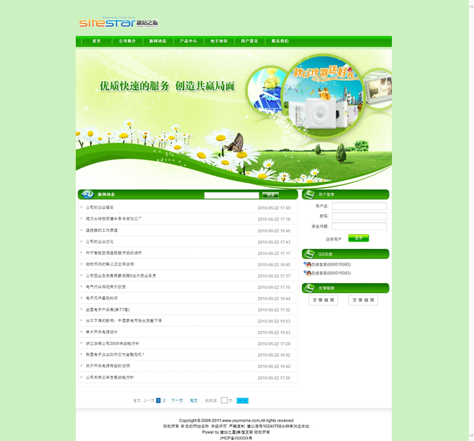The width and height of the screenshot is (474, 441).
Task: Select 公司简介 in the top navigation
Action: tap(127, 41)
